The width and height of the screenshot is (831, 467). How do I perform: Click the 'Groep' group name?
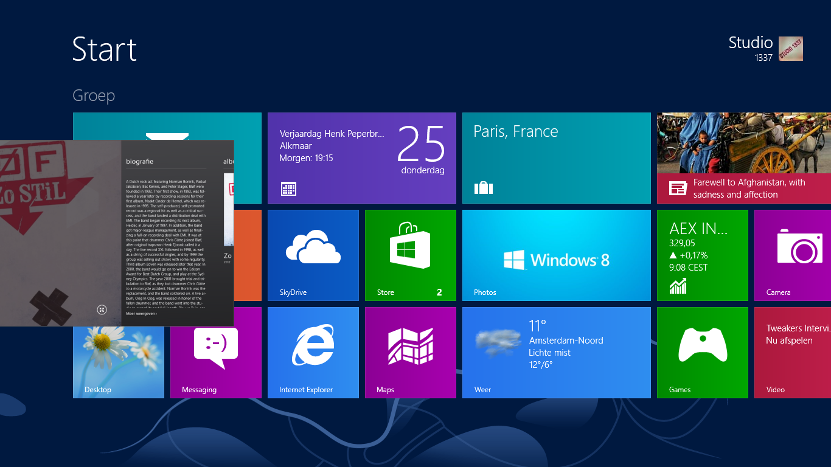coord(94,96)
